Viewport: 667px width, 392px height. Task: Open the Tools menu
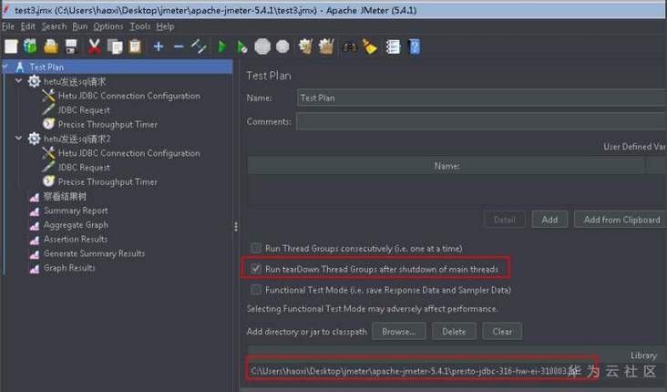(140, 26)
